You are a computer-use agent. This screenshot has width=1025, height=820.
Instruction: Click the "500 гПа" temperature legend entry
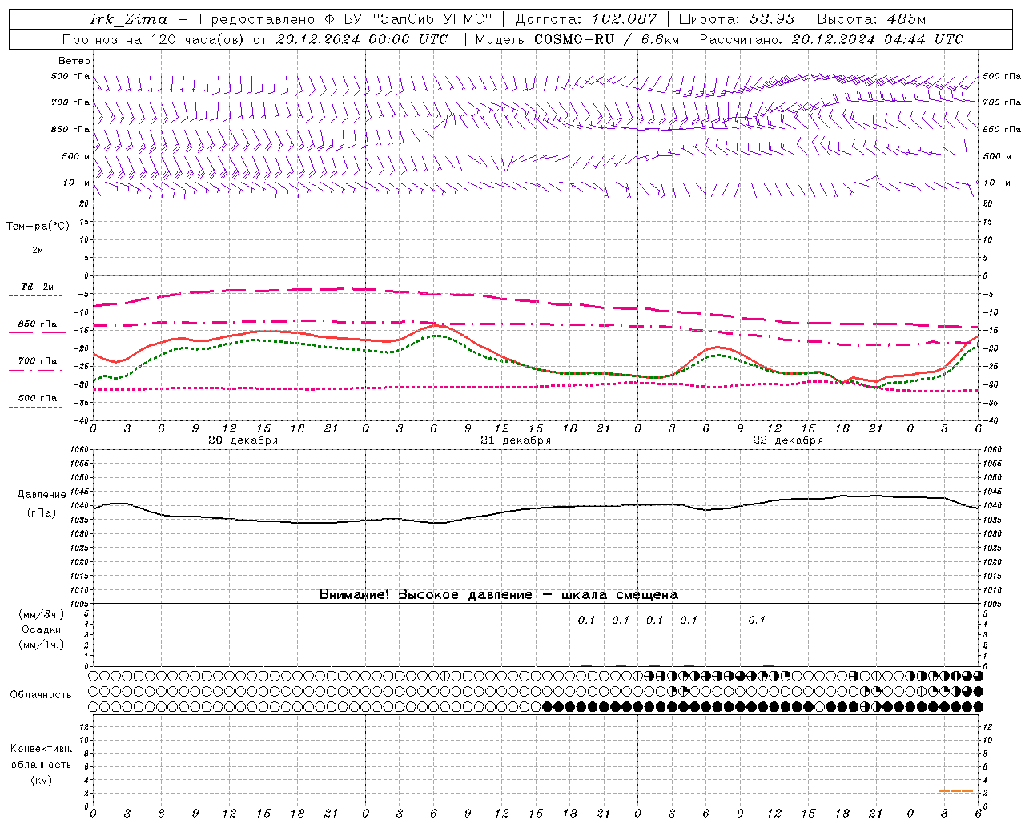pos(38,398)
